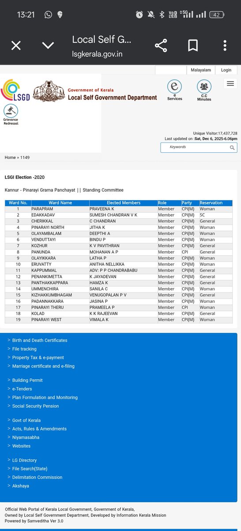Viewport: 241px width, 531px height.
Task: Tap the lsgkerala.gov.in address text
Action: [x=97, y=54]
